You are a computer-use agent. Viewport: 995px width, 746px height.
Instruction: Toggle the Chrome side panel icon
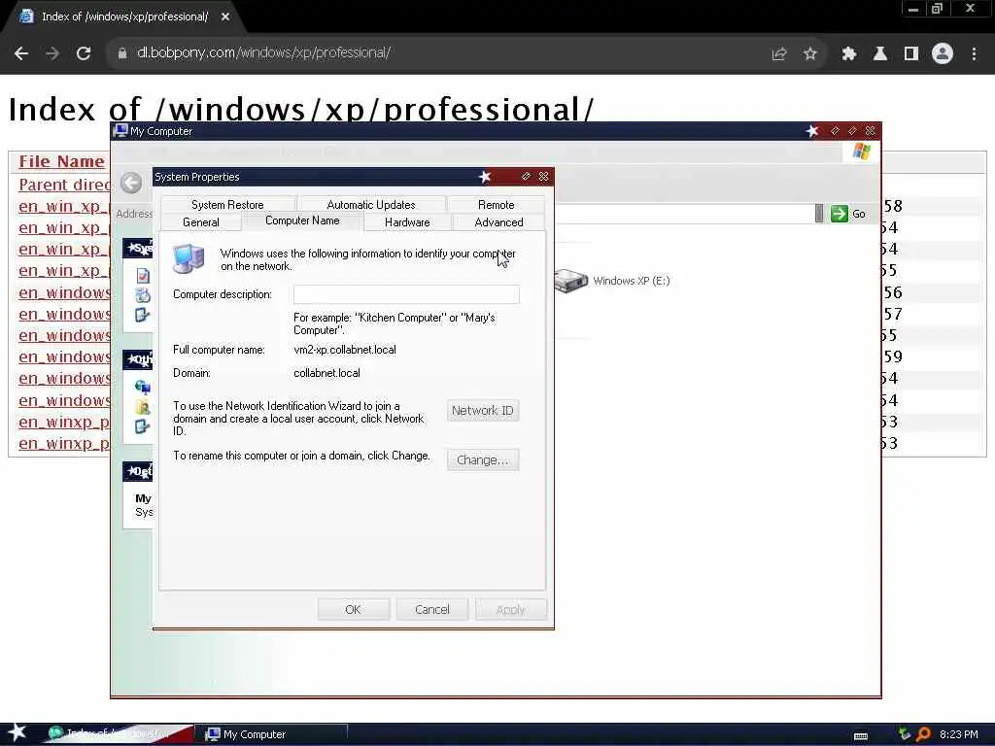coord(911,54)
